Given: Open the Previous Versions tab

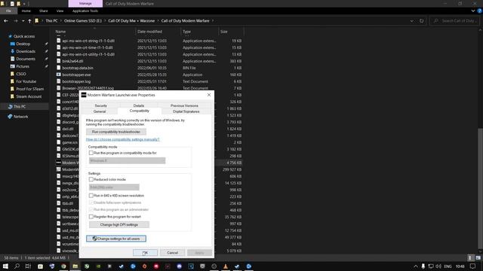Looking at the screenshot, I should coord(184,105).
